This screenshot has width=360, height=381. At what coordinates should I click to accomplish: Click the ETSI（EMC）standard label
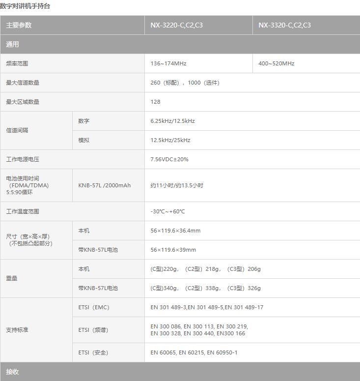[x=94, y=307]
